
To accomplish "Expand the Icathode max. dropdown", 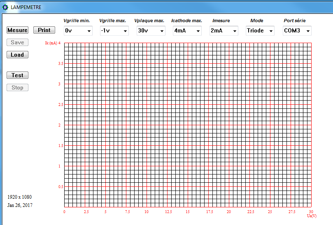I will pyautogui.click(x=187, y=31).
